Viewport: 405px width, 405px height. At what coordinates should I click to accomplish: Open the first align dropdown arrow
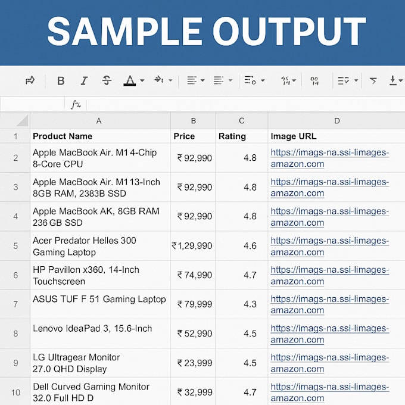click(x=202, y=80)
